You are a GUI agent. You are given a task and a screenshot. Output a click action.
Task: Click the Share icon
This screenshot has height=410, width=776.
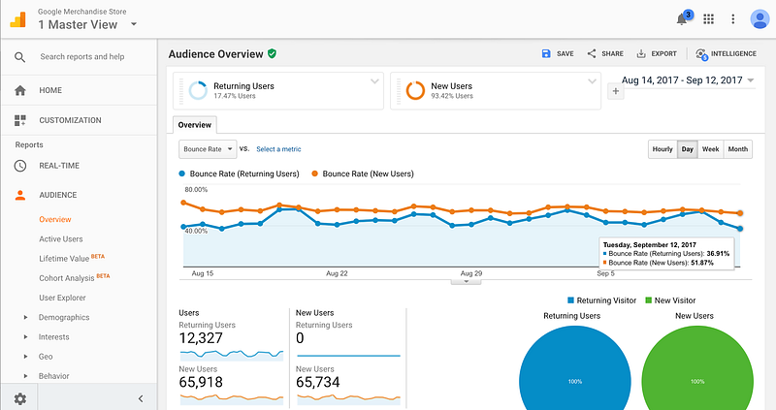click(592, 53)
